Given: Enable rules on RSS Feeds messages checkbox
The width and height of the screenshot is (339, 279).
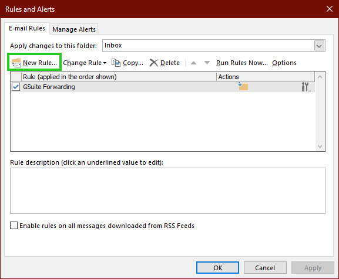Looking at the screenshot, I should pyautogui.click(x=14, y=226).
